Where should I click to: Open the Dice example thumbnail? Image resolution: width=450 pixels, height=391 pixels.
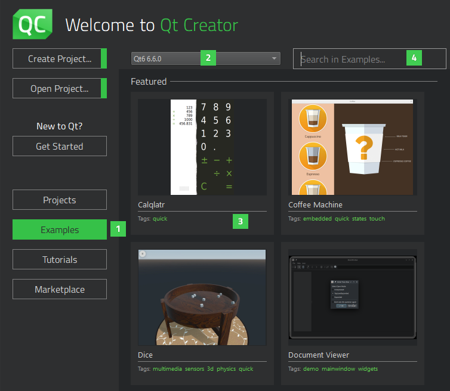point(202,297)
